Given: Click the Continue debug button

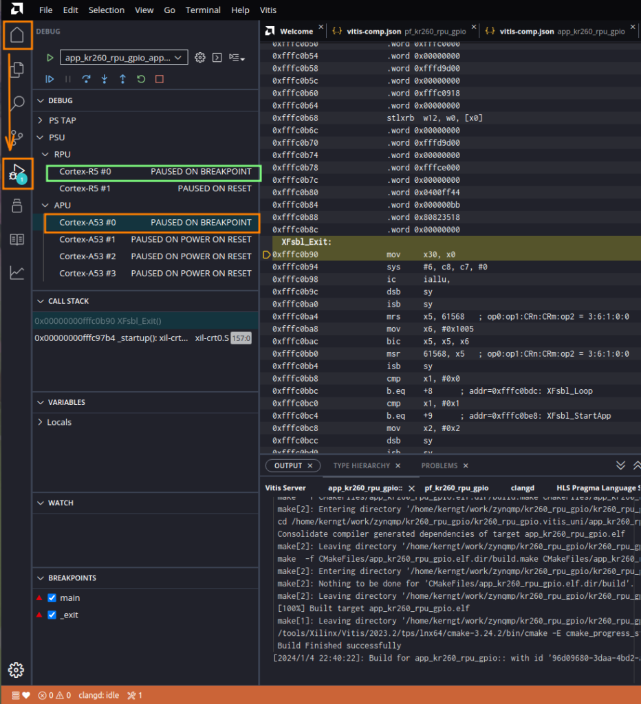Looking at the screenshot, I should [50, 79].
